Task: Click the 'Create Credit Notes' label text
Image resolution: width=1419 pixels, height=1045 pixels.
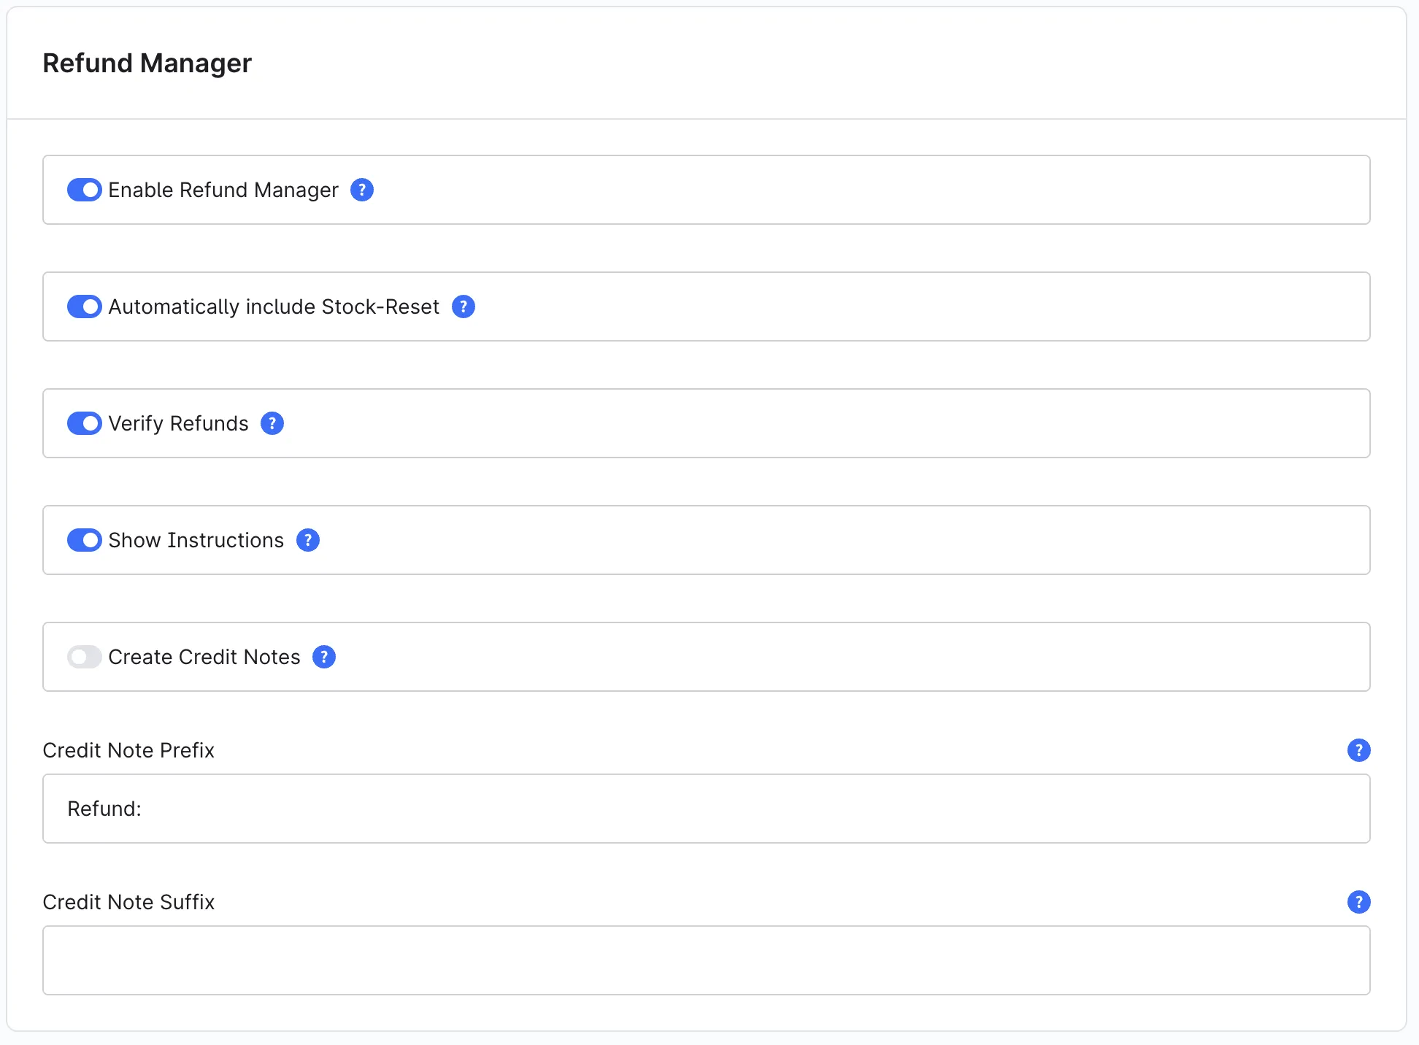Action: 204,657
